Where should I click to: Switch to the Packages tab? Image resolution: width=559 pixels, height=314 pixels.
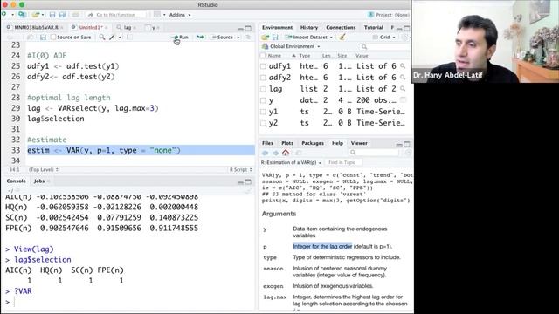(313, 143)
